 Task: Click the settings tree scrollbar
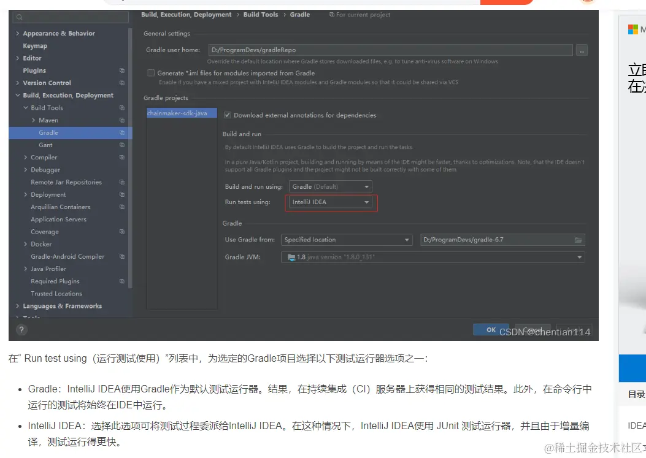130,158
